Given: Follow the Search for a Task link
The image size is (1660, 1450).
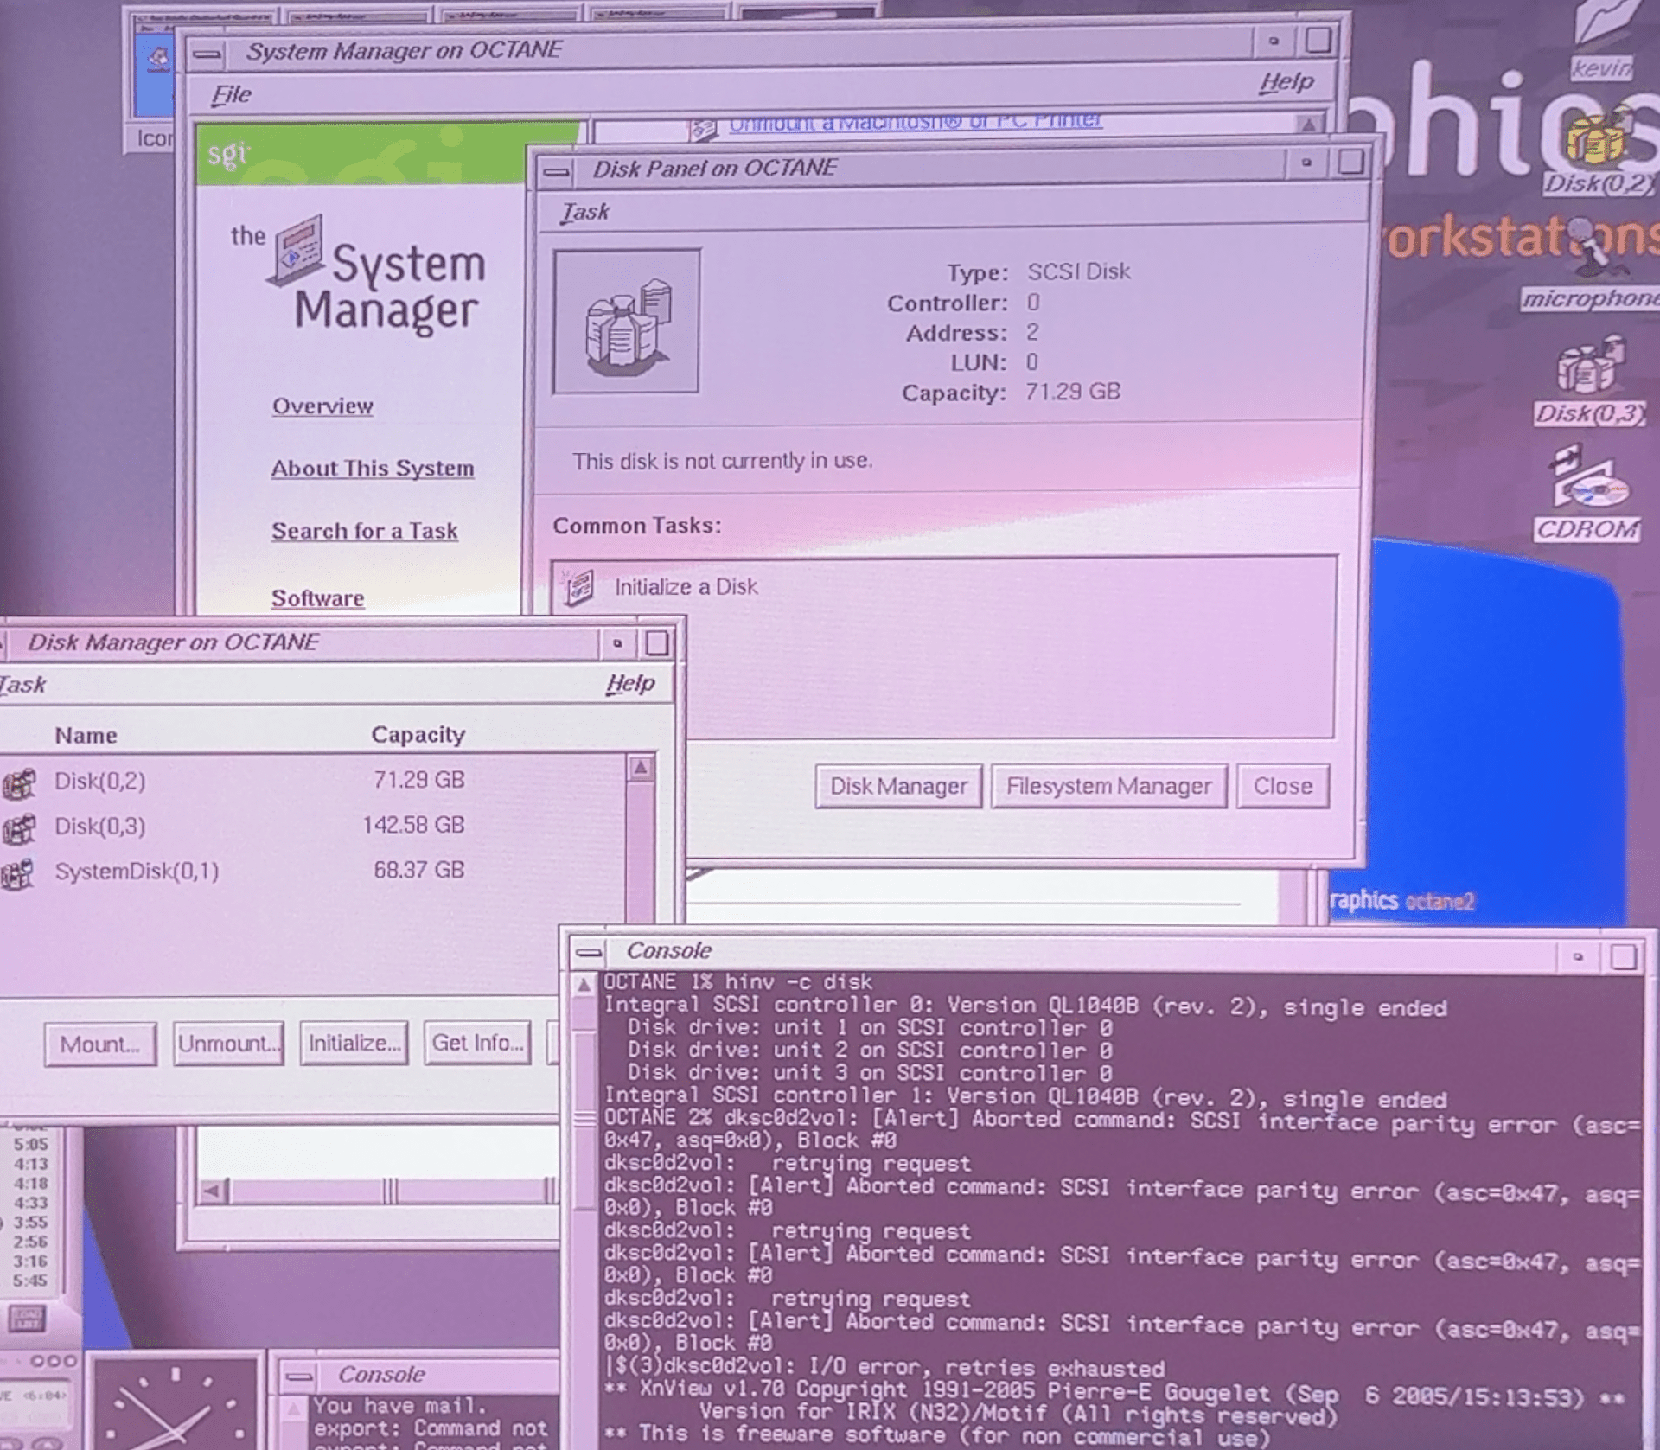Looking at the screenshot, I should pyautogui.click(x=365, y=531).
